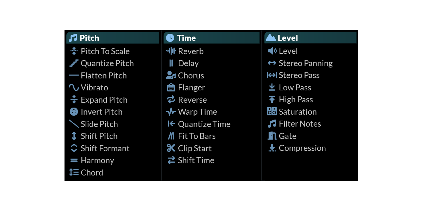Image resolution: width=423 pixels, height=211 pixels.
Task: Click the Stereo Panning arrows icon
Action: pyautogui.click(x=272, y=63)
